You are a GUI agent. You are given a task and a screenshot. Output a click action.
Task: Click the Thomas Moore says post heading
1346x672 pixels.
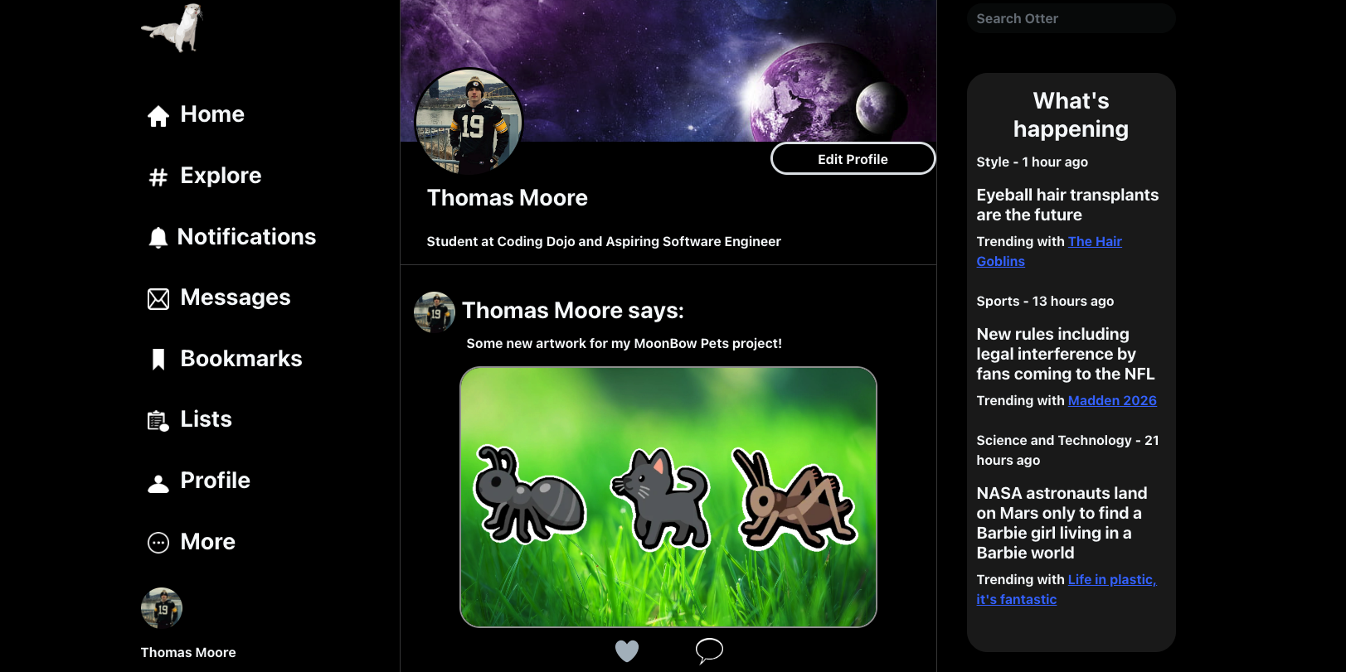(x=573, y=311)
